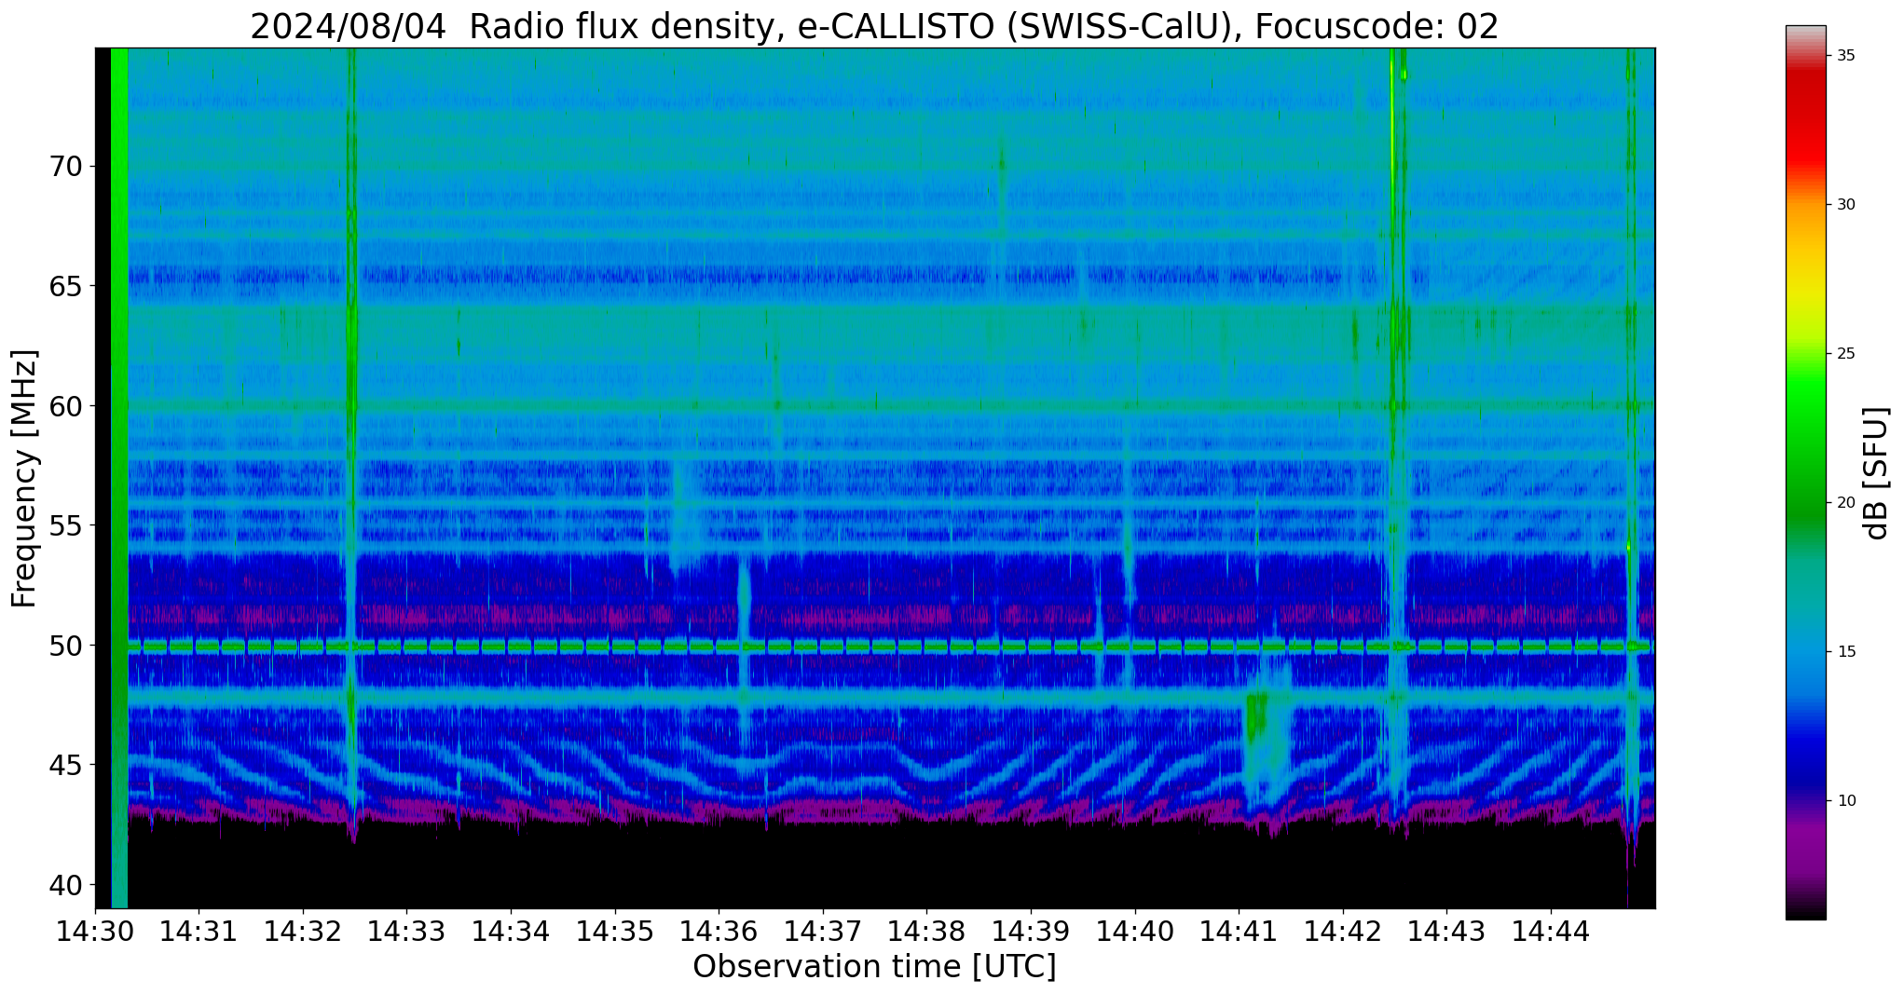Click the 14:44 time tick label
The image size is (1904, 994).
(1551, 931)
